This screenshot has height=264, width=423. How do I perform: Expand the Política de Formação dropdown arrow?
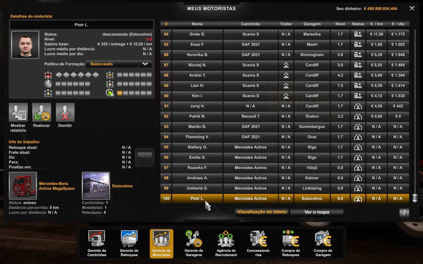(145, 64)
